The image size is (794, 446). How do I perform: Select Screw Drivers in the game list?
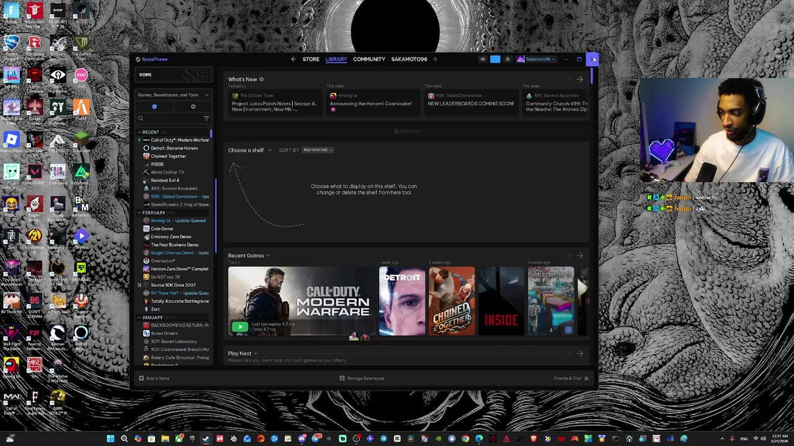click(x=164, y=333)
